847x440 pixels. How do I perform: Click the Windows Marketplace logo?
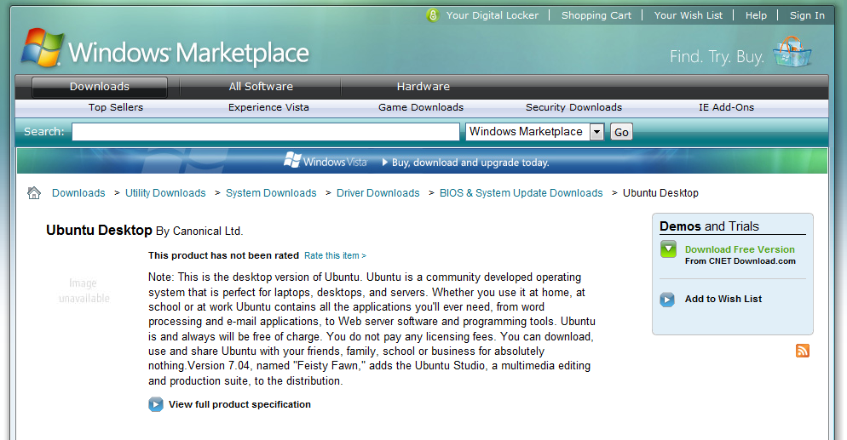[164, 49]
